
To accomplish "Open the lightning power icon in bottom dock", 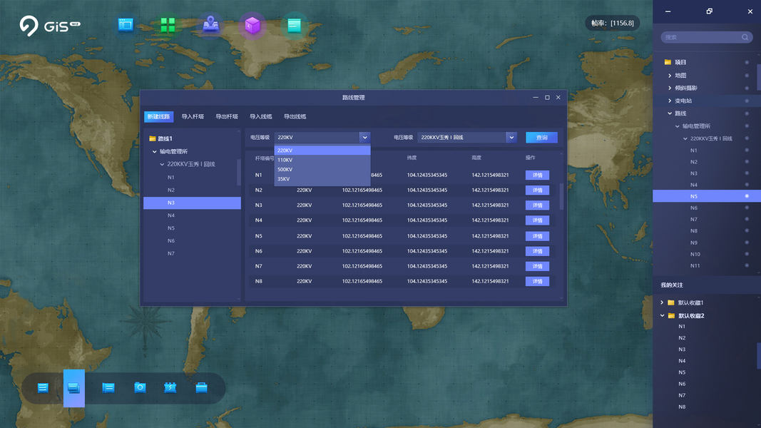I will pos(170,387).
